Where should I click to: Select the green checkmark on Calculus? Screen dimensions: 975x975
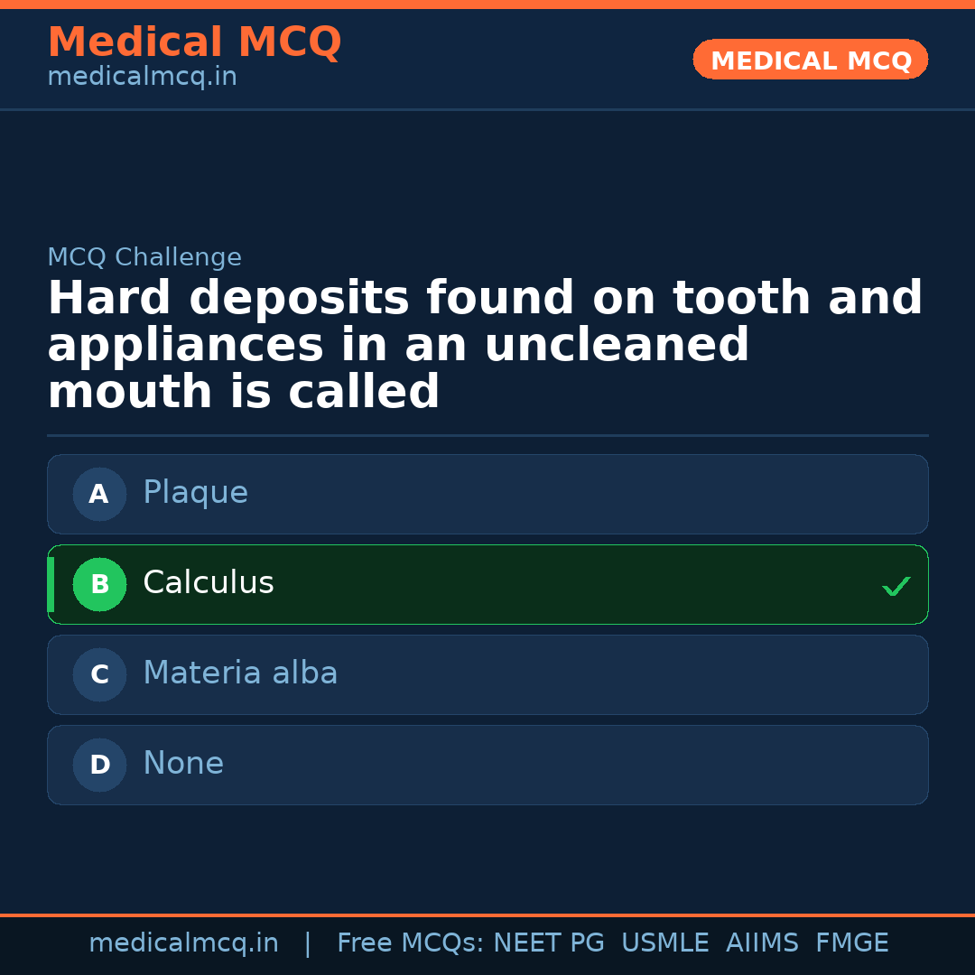point(896,586)
